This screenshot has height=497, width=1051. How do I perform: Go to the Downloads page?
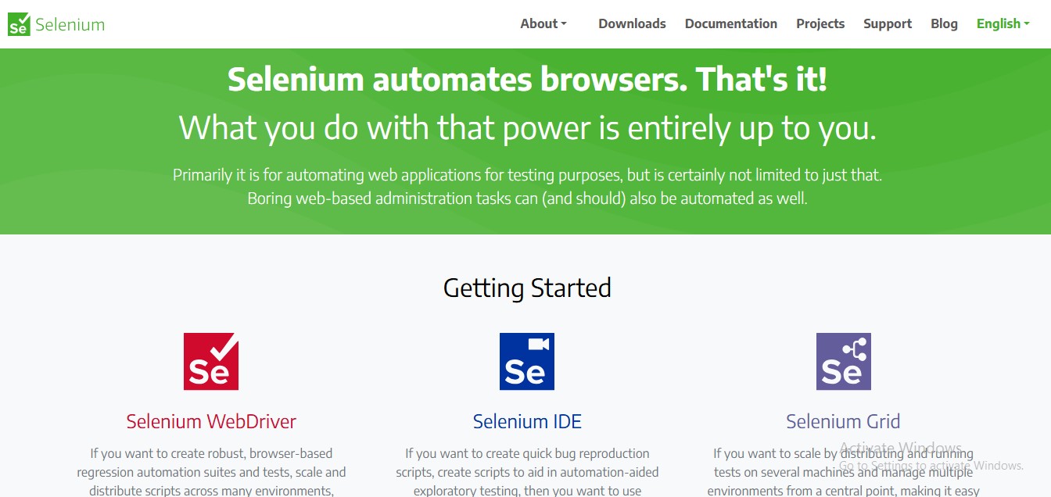click(632, 23)
